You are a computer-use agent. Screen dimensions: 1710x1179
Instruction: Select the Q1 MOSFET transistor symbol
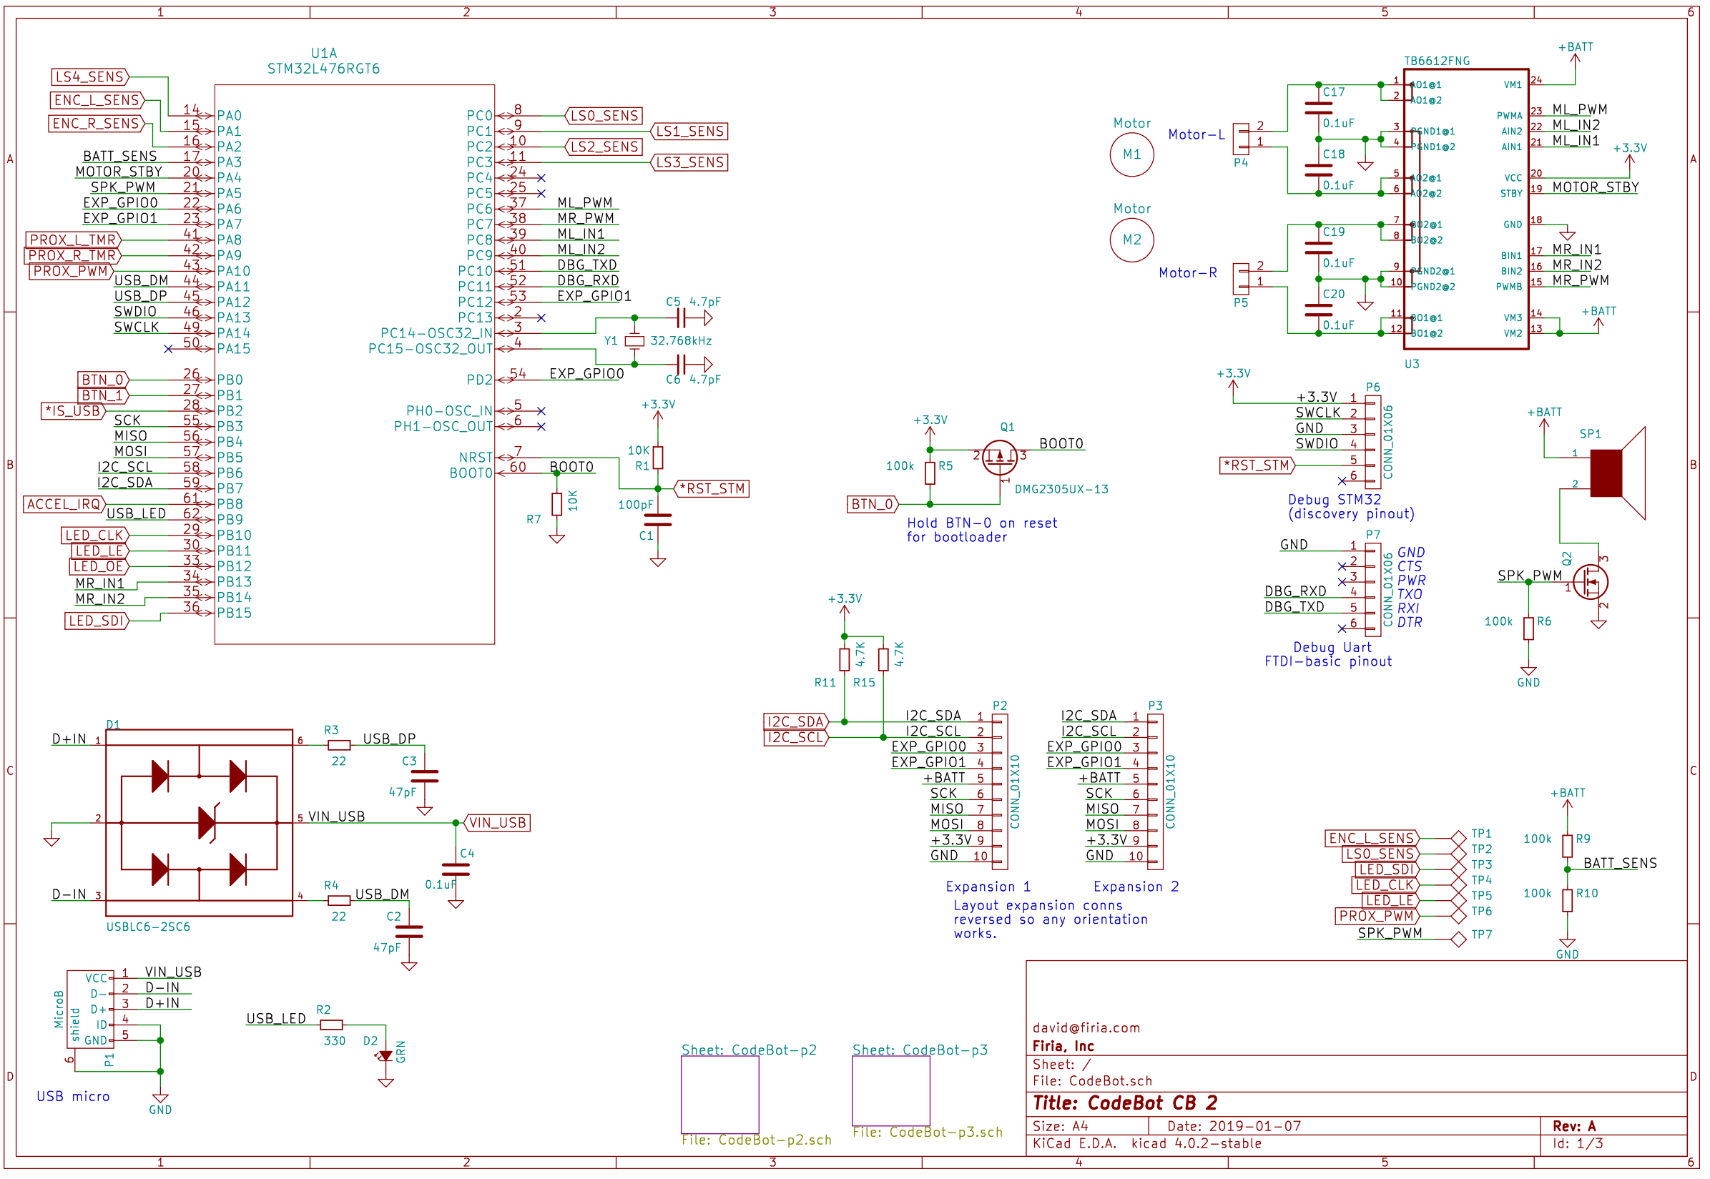click(x=999, y=458)
